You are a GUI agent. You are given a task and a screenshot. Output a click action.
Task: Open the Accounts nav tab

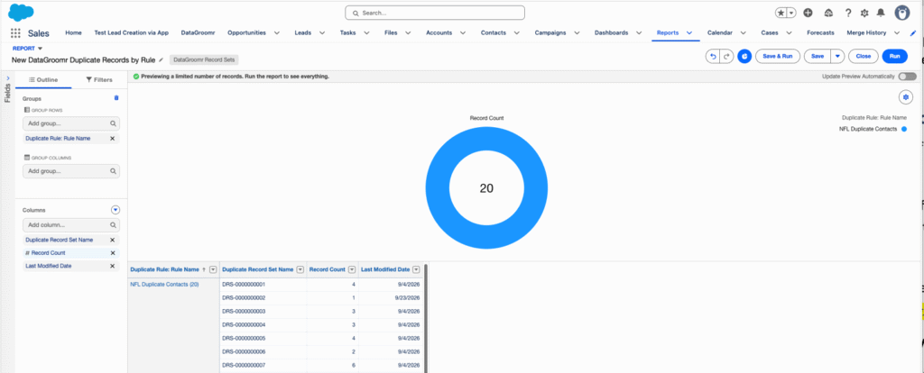coord(439,33)
